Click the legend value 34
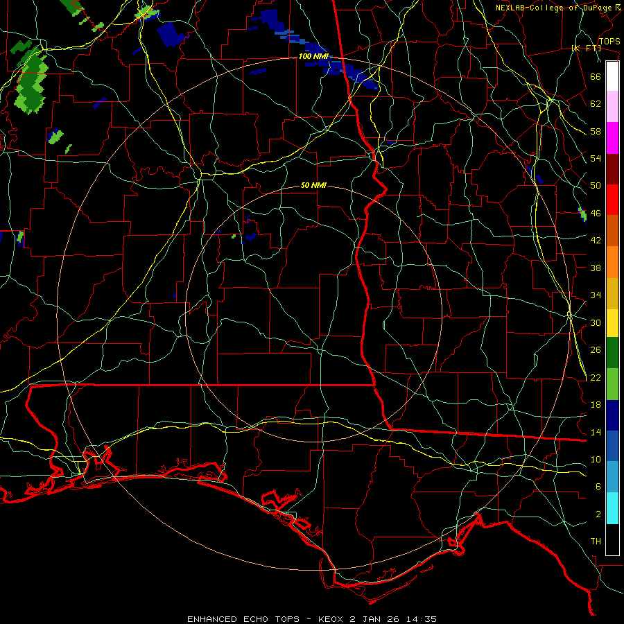 [x=596, y=295]
